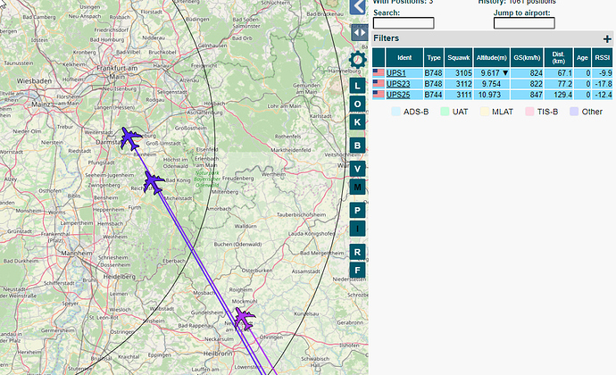Open the settings gear icon

[357, 60]
